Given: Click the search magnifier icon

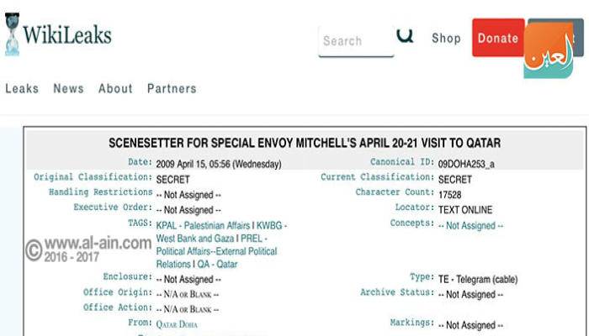Looking at the screenshot, I should [405, 36].
